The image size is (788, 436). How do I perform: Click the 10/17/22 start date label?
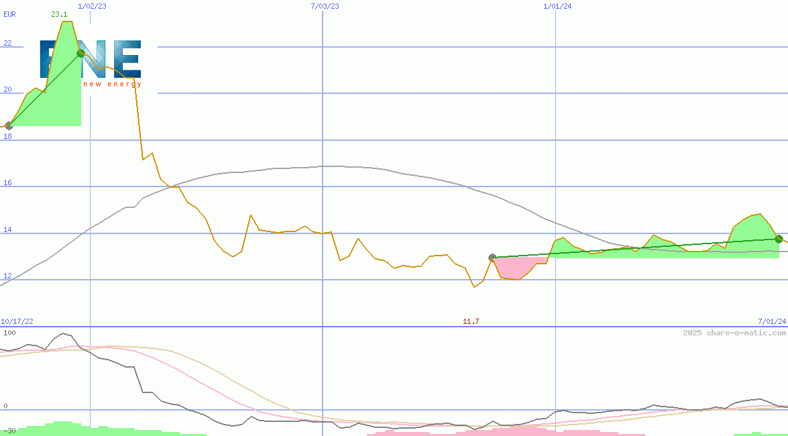[17, 322]
